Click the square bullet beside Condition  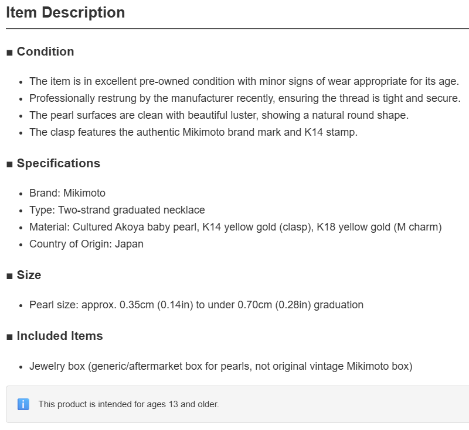click(9, 53)
